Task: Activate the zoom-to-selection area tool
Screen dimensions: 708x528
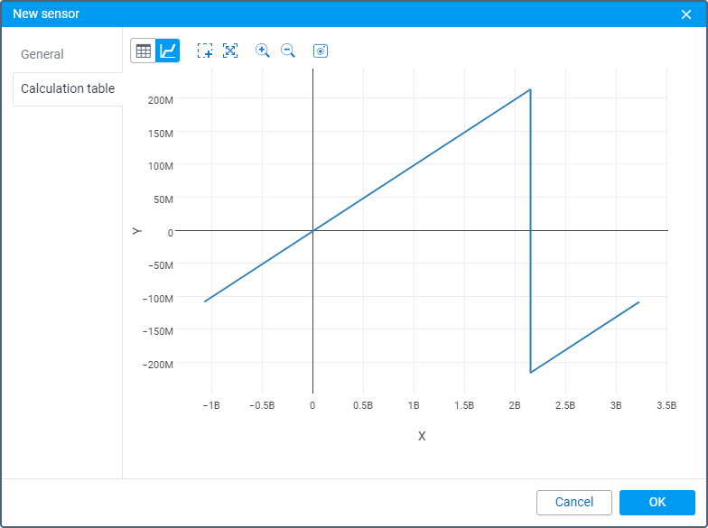Action: click(x=205, y=51)
